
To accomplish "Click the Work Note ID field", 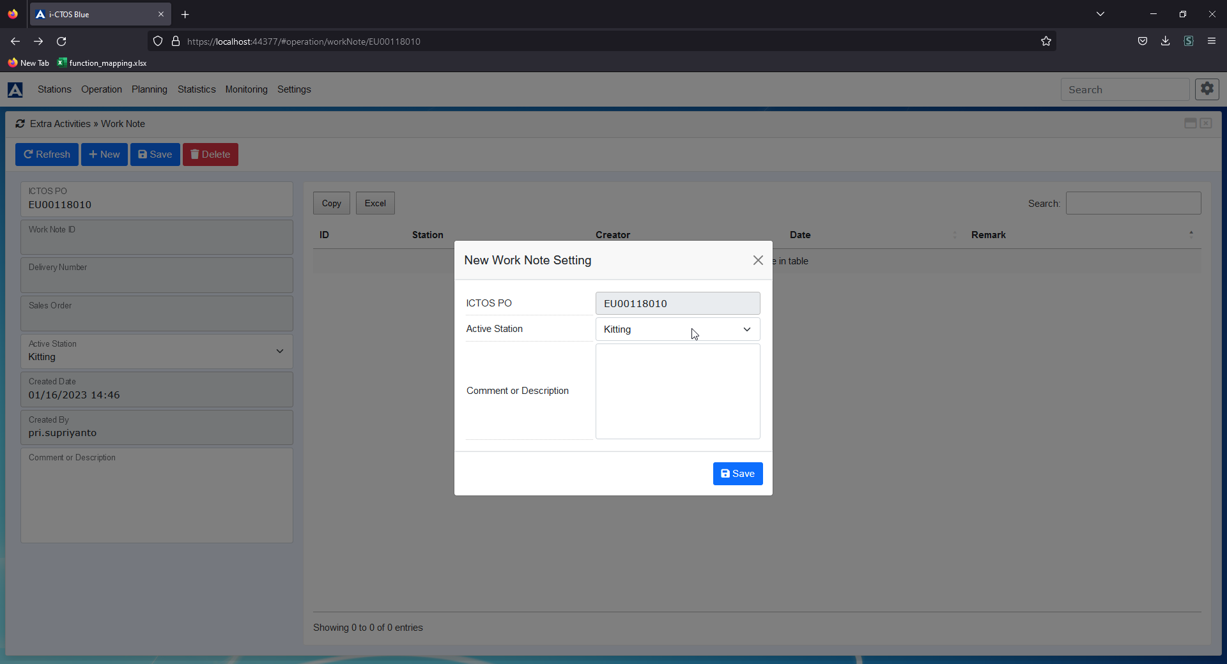I will pyautogui.click(x=157, y=238).
